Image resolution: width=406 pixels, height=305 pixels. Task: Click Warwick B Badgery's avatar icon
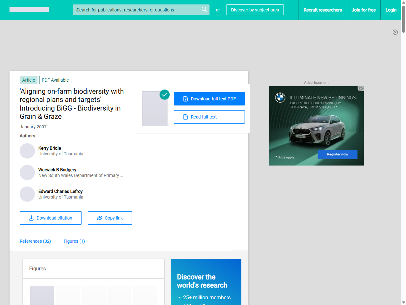pyautogui.click(x=27, y=173)
